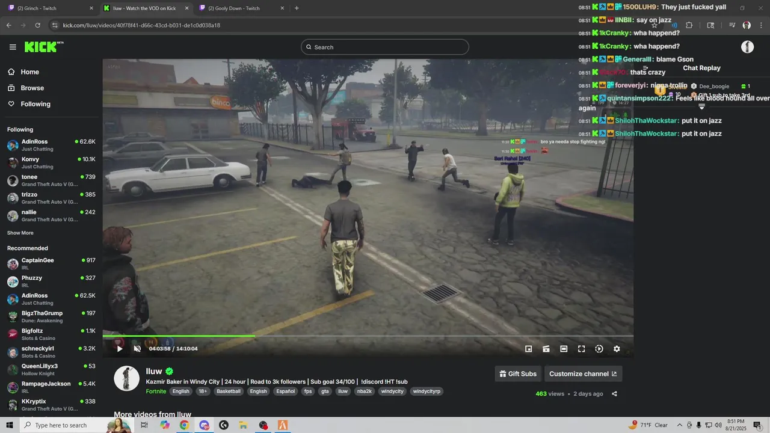
Task: Click the cast/clip icon in the player controls
Action: 546,349
